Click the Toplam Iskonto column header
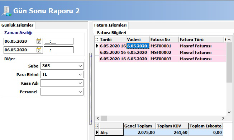This screenshot has width=234, height=140. pos(206,126)
